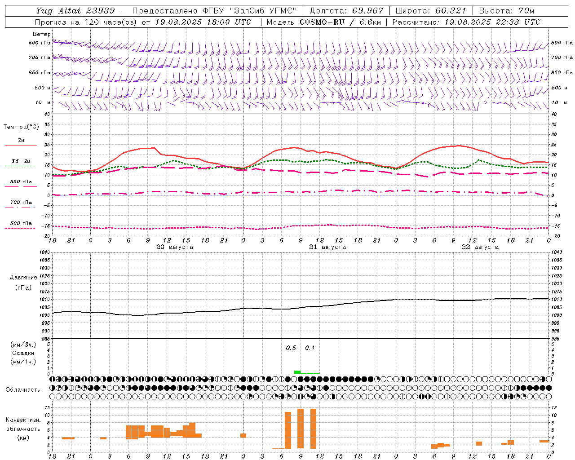The image size is (575, 460).
Task: Click the (мм/1ч.) precipitation unit label
Action: tap(23, 362)
